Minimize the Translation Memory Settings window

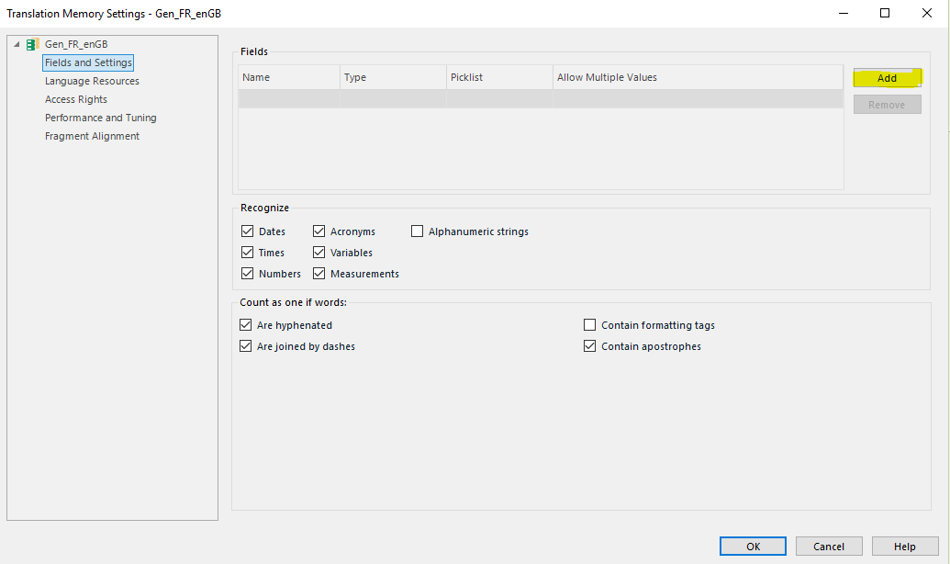(x=843, y=14)
